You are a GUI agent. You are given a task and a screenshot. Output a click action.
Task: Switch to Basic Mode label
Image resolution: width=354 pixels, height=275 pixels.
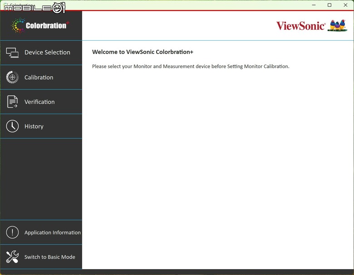(49, 257)
